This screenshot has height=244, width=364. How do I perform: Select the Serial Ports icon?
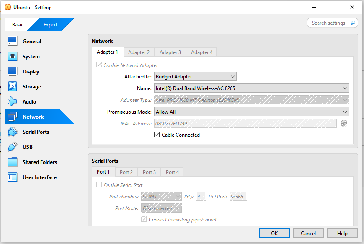pyautogui.click(x=13, y=132)
